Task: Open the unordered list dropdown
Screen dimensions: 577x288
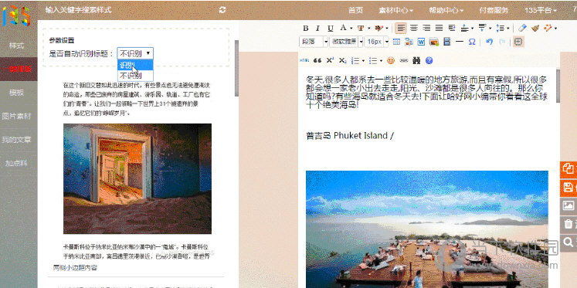Action: pyautogui.click(x=381, y=61)
